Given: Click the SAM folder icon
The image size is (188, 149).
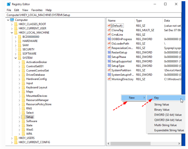Looking at the screenshot, I should [x=19, y=45].
